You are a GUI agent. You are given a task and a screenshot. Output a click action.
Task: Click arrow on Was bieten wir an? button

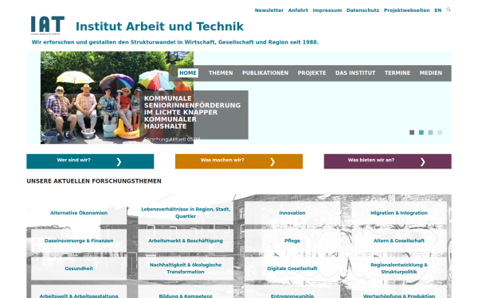coord(422,162)
